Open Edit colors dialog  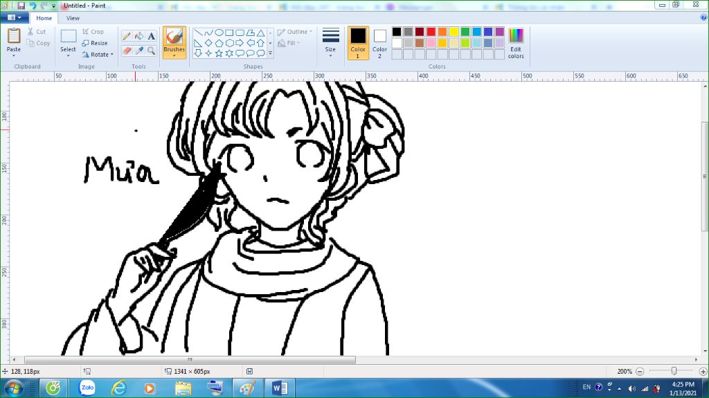[516, 43]
